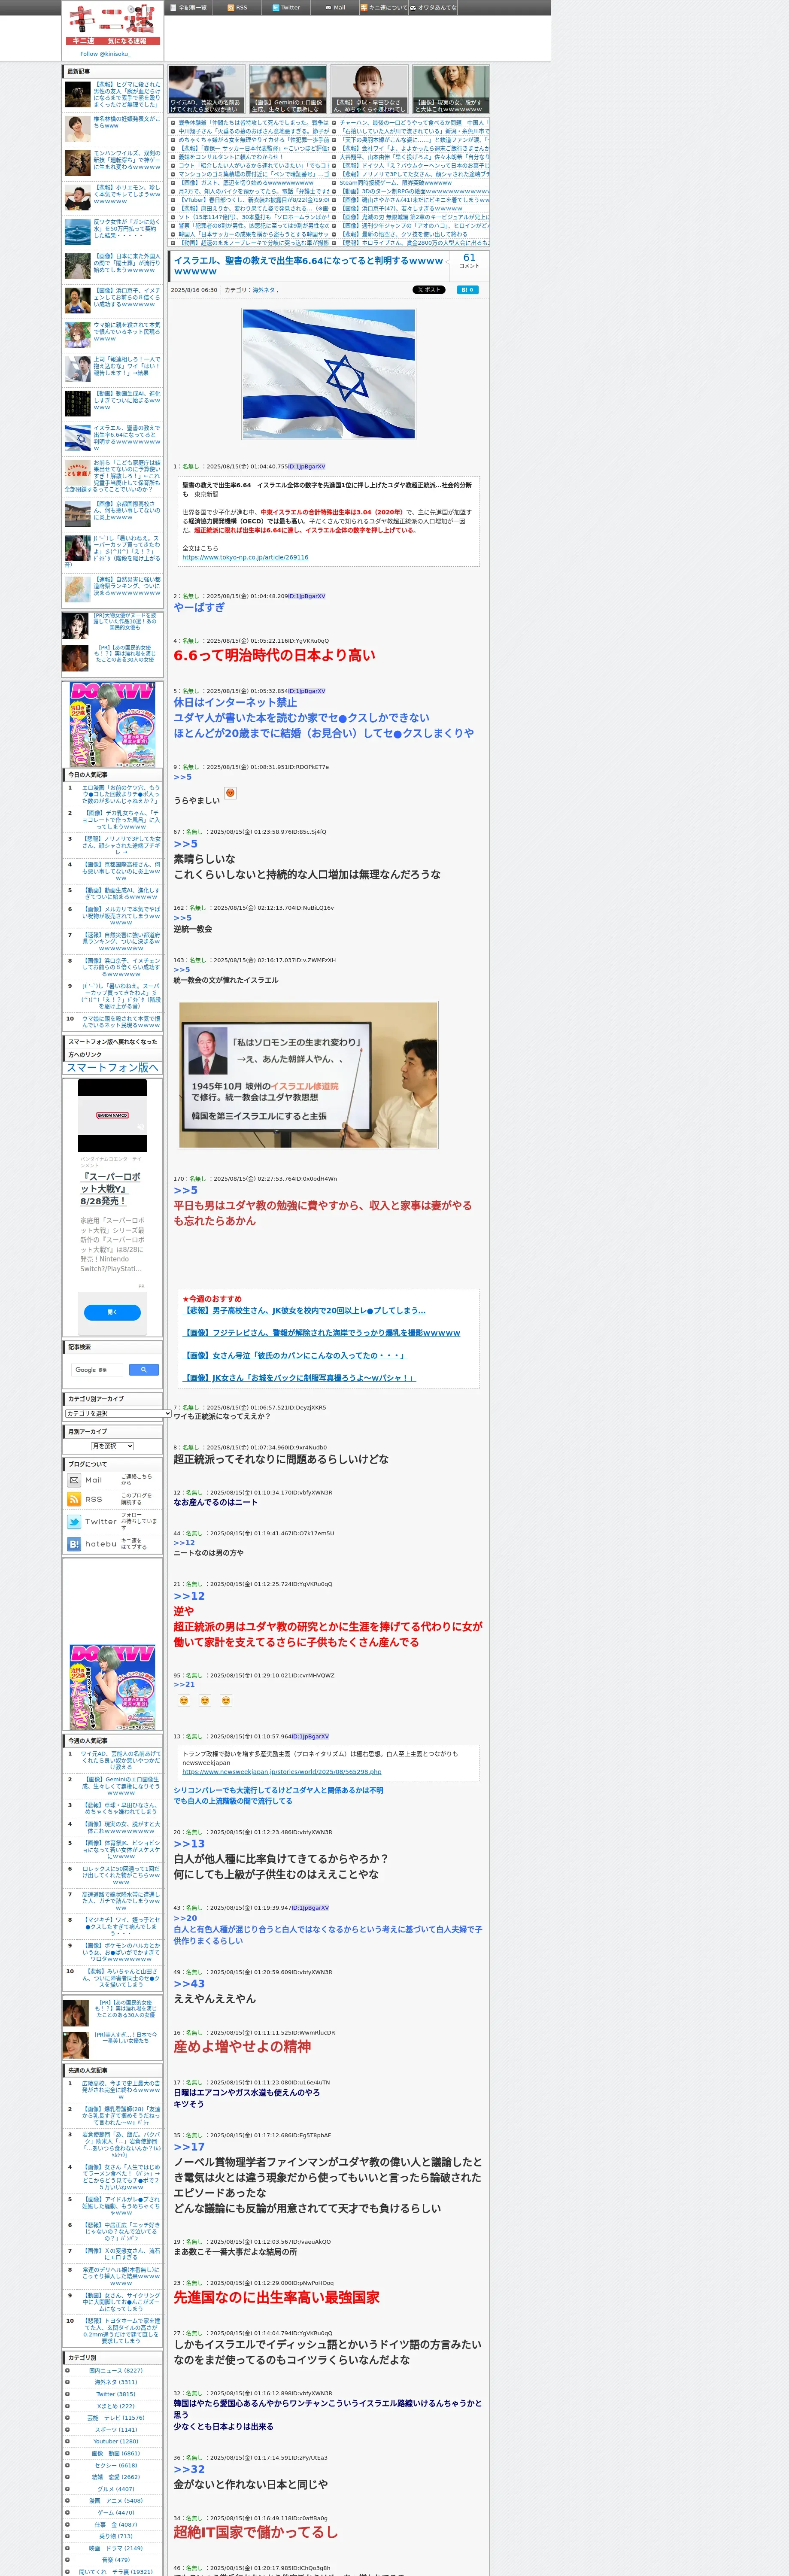Viewport: 789px width, 2576px height.
Task: Click the bullet icon beside 芸能 テレビ
Action: pyautogui.click(x=68, y=2418)
